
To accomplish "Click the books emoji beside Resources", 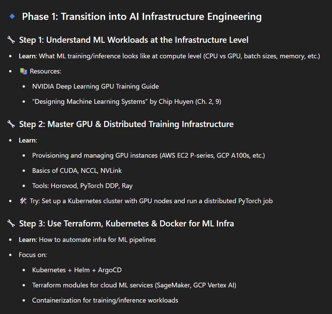I will 24,71.
